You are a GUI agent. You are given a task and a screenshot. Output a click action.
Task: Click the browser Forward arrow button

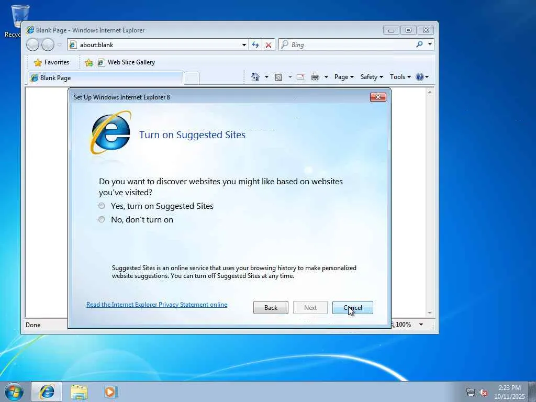point(48,45)
